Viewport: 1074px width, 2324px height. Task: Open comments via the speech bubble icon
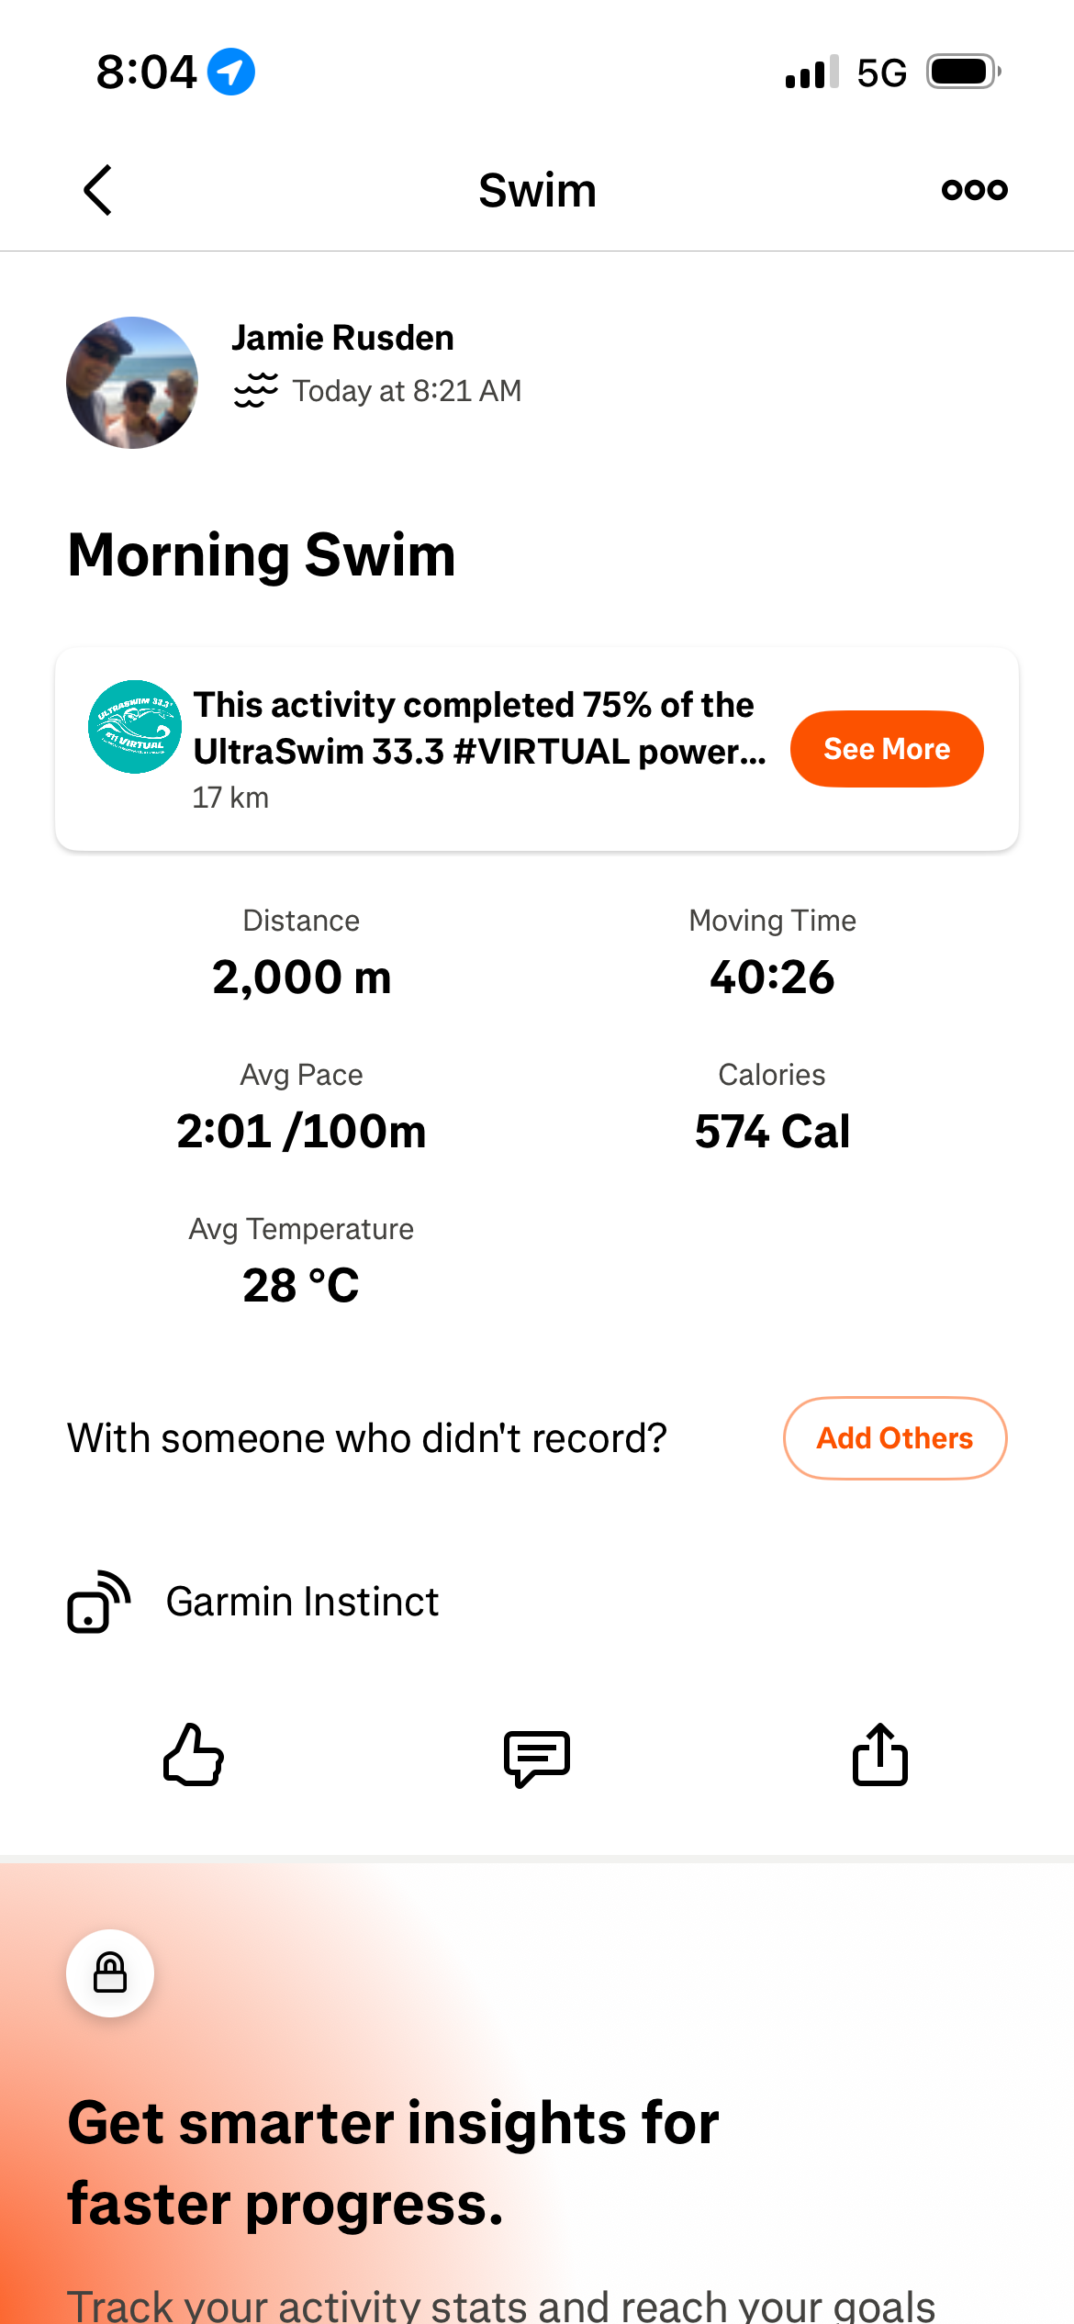coord(537,1757)
